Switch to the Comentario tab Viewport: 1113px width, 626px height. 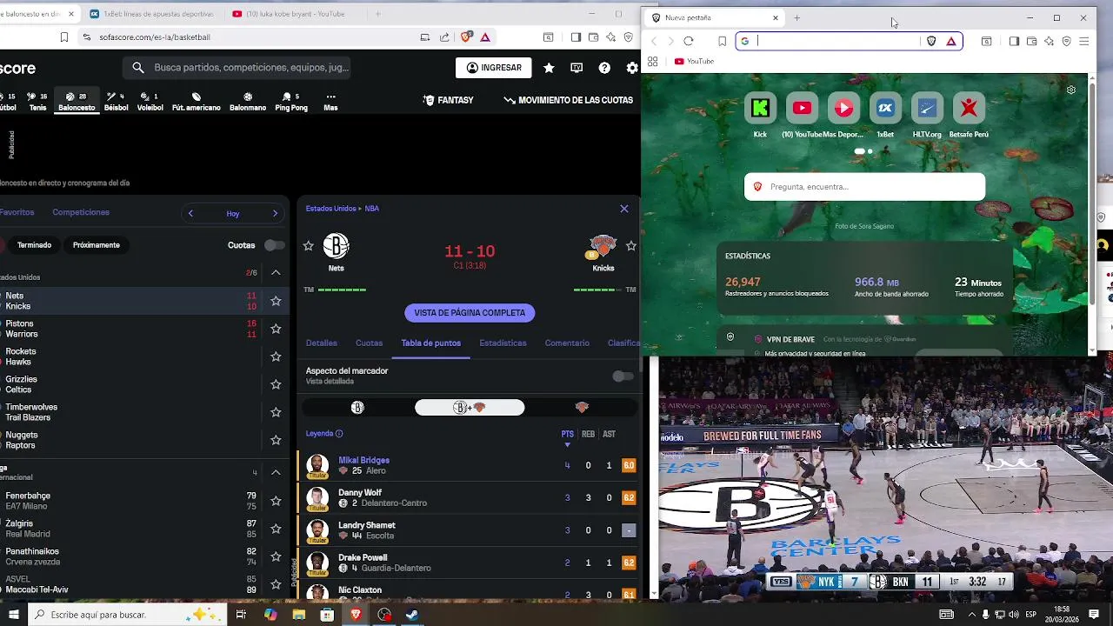click(x=567, y=343)
